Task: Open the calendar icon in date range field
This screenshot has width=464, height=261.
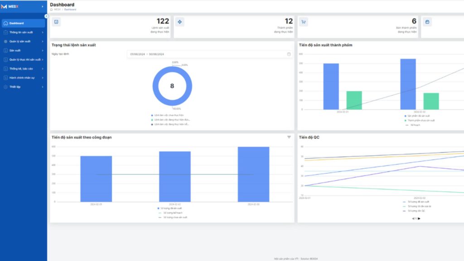Action: pyautogui.click(x=289, y=54)
